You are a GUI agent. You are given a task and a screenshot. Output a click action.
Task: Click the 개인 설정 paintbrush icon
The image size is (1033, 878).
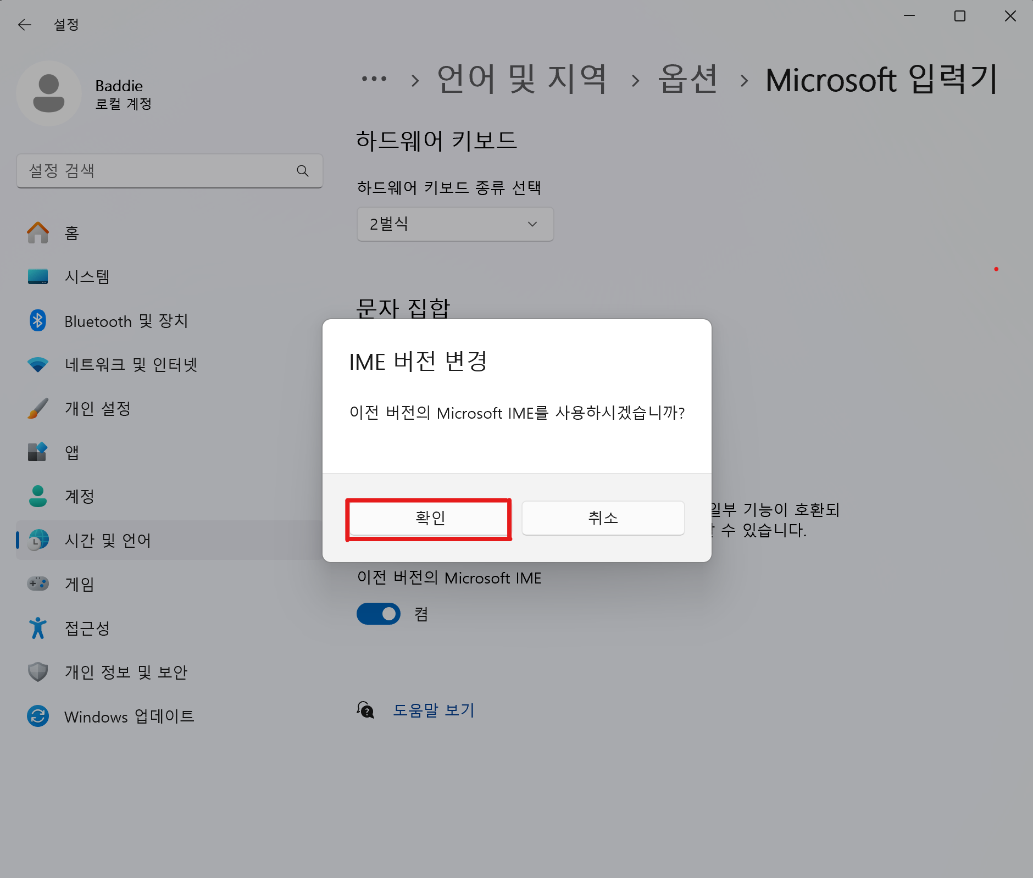(x=38, y=408)
